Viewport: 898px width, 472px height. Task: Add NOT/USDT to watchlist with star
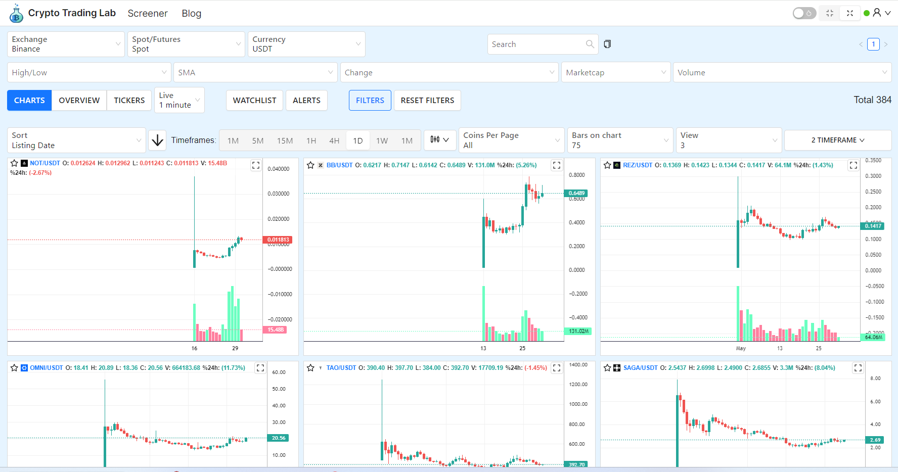tap(14, 163)
